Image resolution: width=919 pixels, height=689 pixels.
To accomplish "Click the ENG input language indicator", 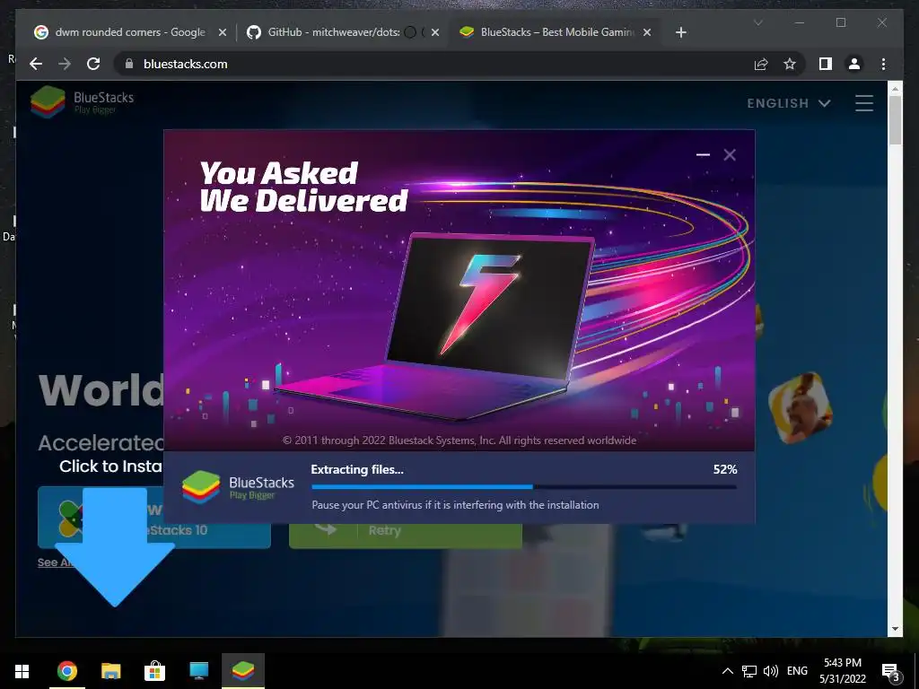I will pos(797,671).
